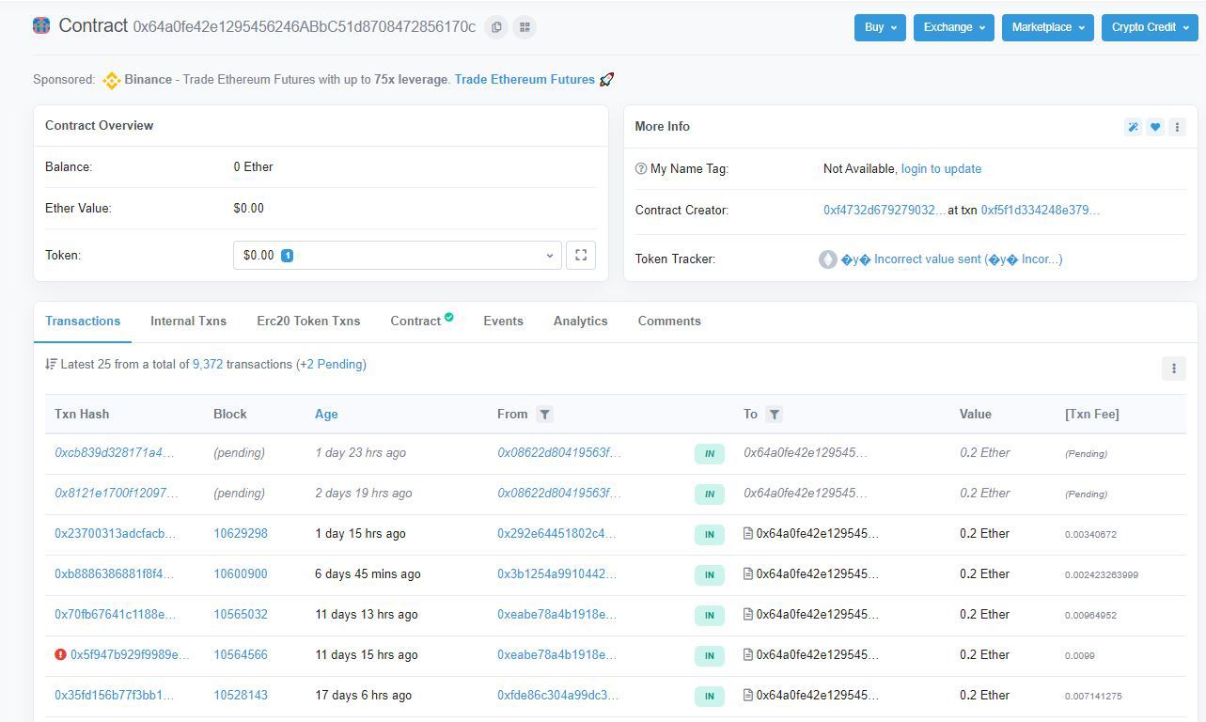Filter transactions by From address
Viewport: 1206px width, 722px height.
(x=544, y=414)
